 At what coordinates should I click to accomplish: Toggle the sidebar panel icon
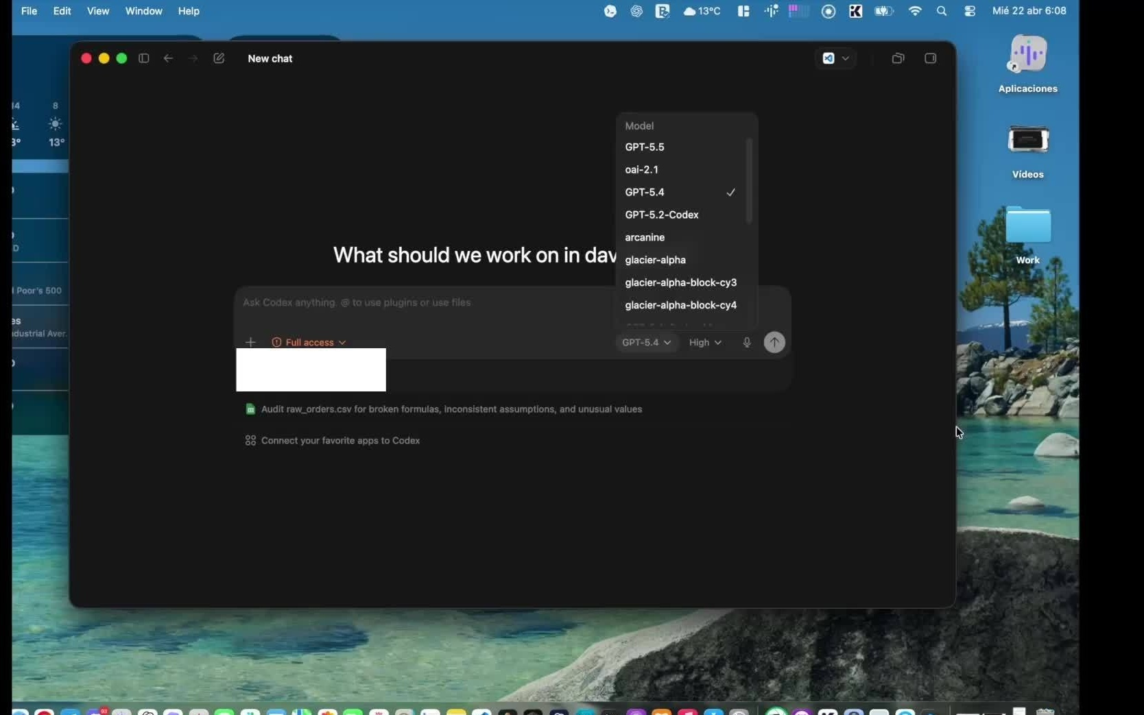pyautogui.click(x=143, y=58)
